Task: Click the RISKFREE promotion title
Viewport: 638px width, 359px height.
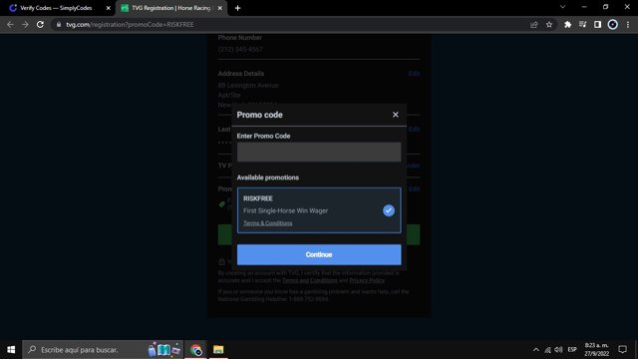Action: pyautogui.click(x=258, y=198)
